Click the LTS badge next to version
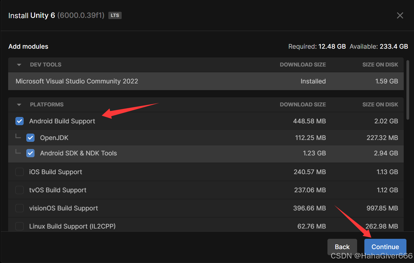The width and height of the screenshot is (414, 263). tap(115, 15)
